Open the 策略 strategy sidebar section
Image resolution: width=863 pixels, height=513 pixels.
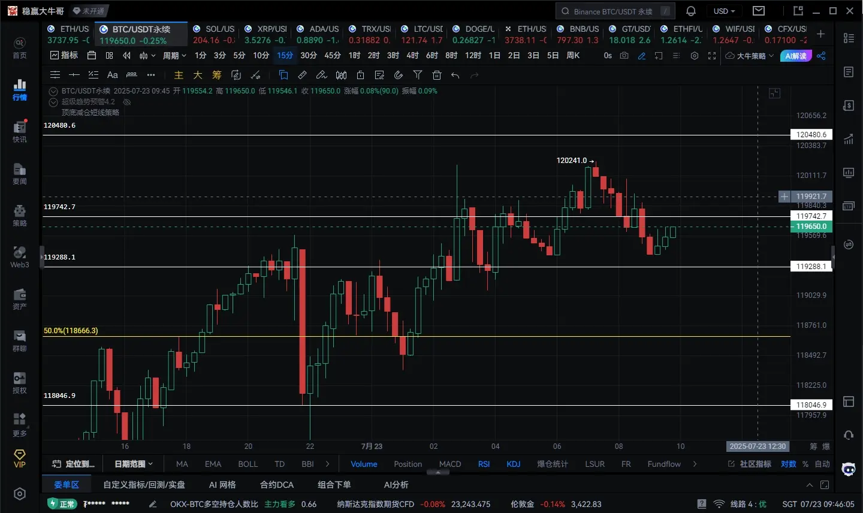pyautogui.click(x=20, y=215)
